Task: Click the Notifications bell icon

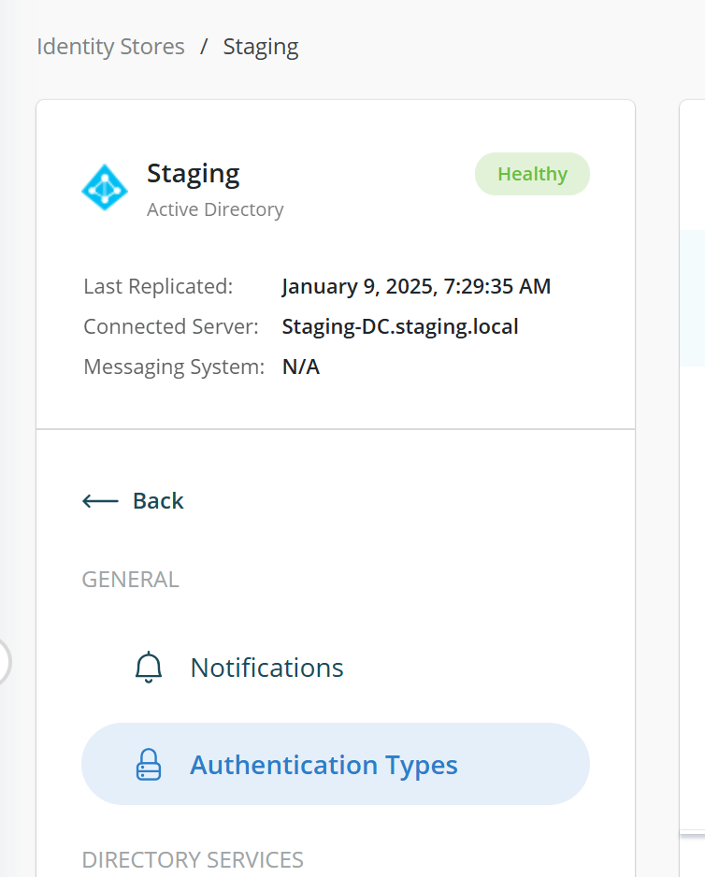Action: click(x=149, y=668)
